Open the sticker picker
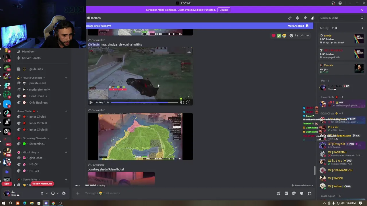 294,193
